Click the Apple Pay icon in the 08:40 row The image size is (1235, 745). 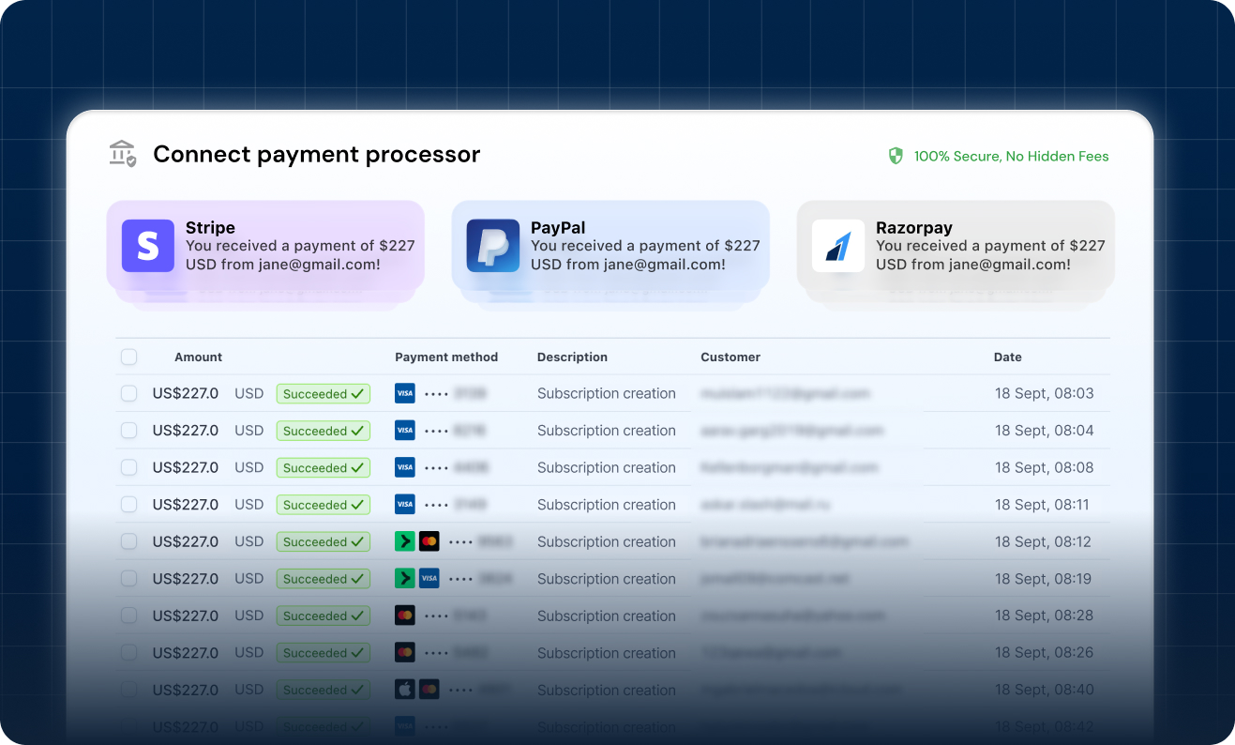[405, 690]
